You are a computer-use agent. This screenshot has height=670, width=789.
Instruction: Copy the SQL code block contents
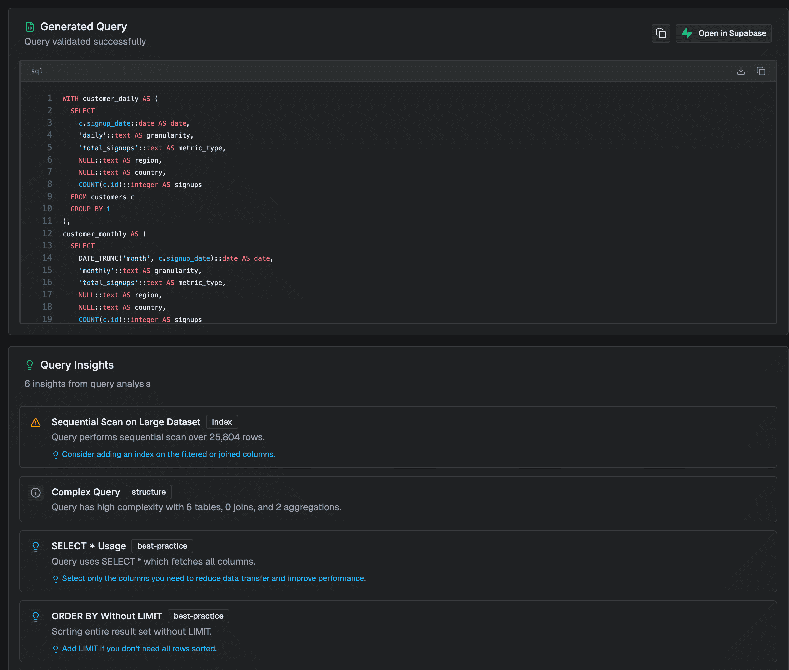(761, 71)
